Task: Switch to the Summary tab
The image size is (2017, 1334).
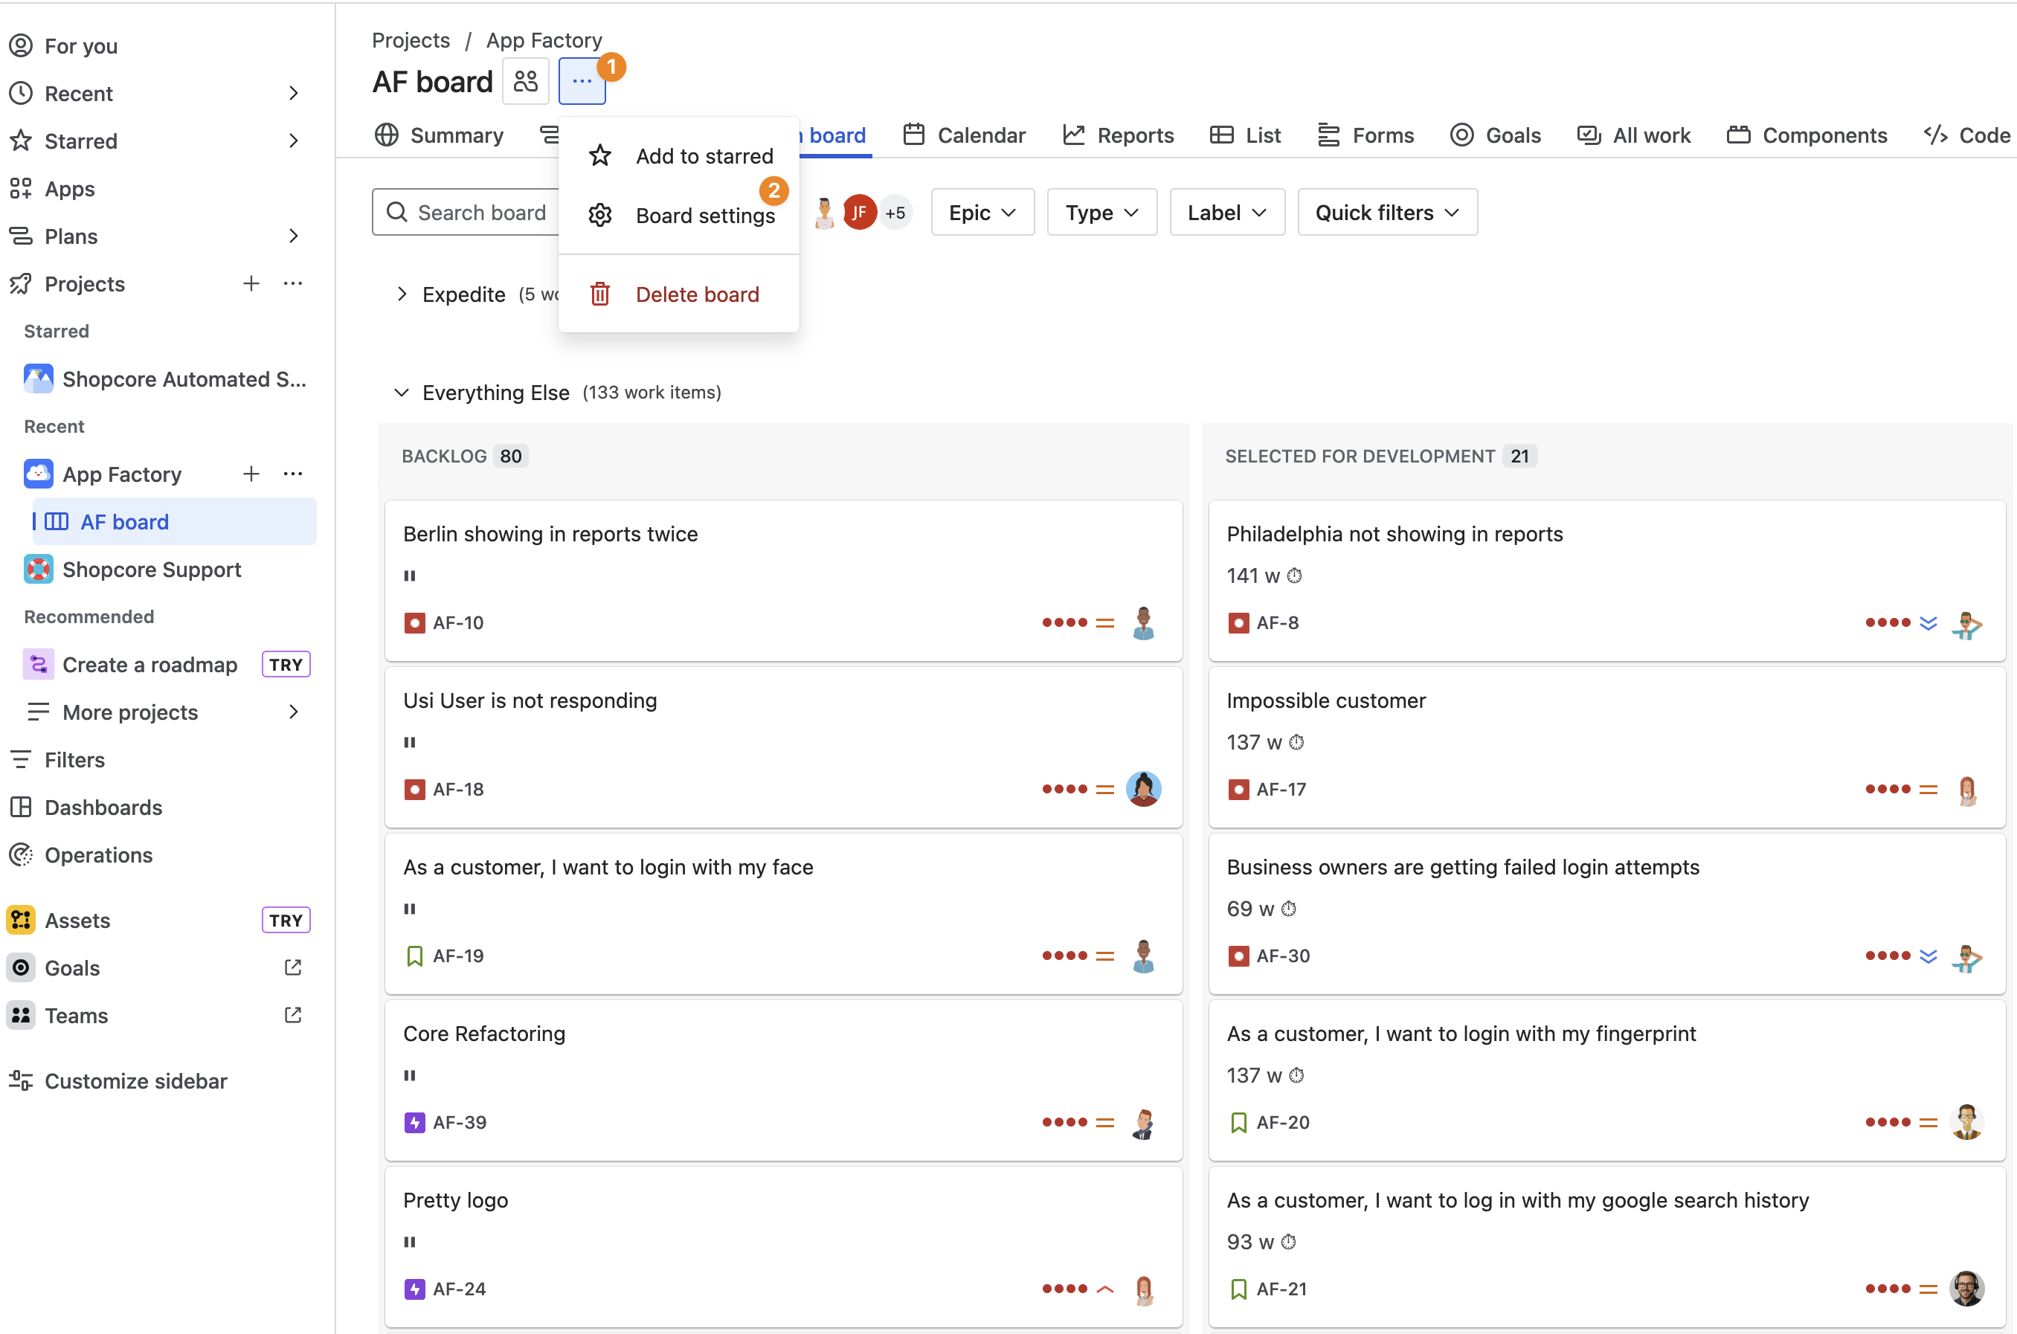Action: pos(439,135)
